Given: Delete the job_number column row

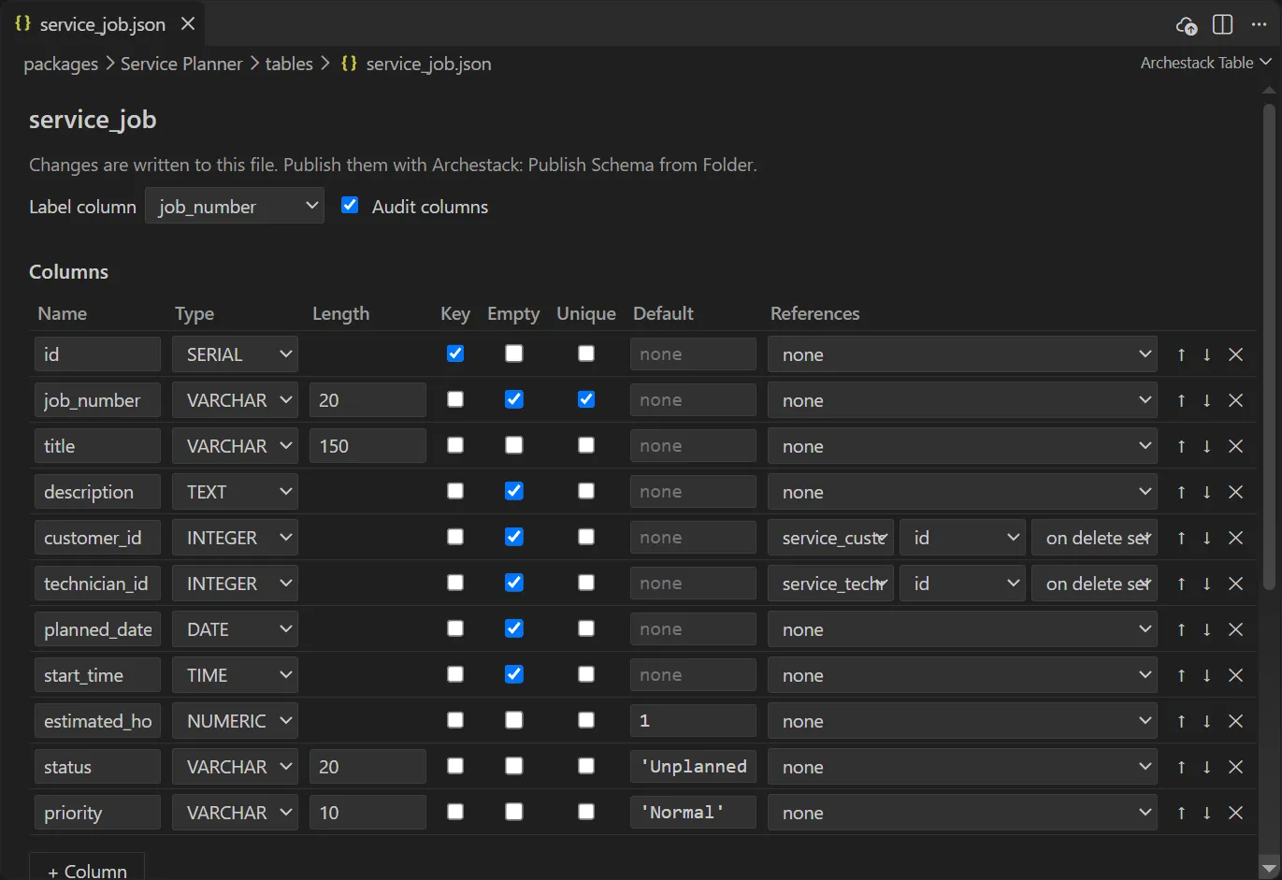Looking at the screenshot, I should (1235, 400).
